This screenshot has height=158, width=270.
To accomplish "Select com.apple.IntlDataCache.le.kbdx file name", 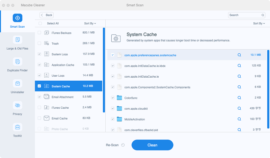I will click(x=145, y=66).
